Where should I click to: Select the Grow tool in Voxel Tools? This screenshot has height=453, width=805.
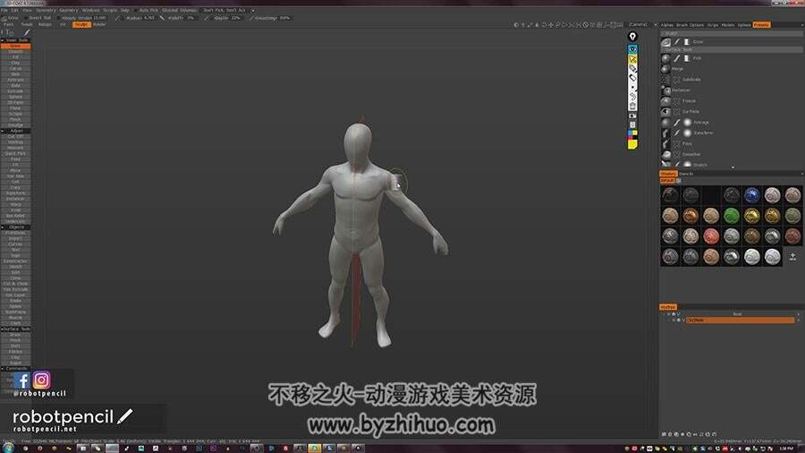[15, 46]
